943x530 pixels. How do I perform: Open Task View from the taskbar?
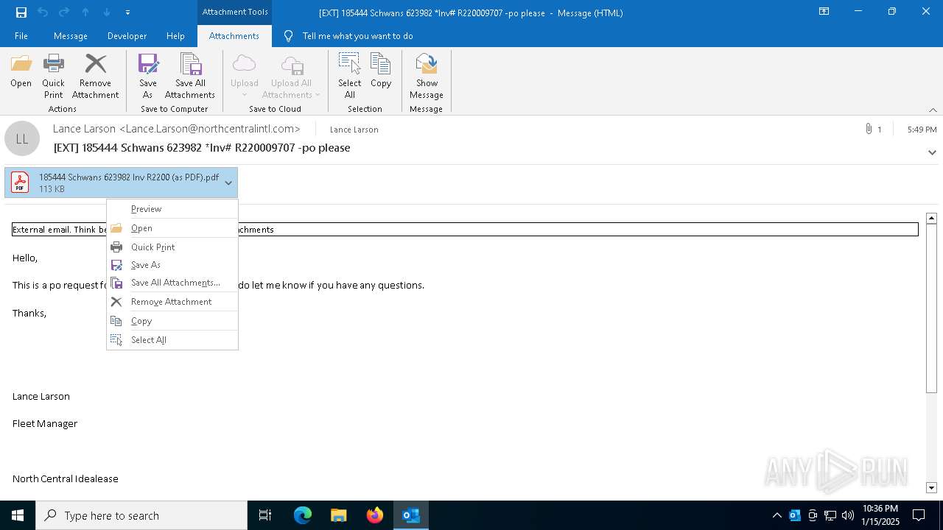tap(265, 515)
